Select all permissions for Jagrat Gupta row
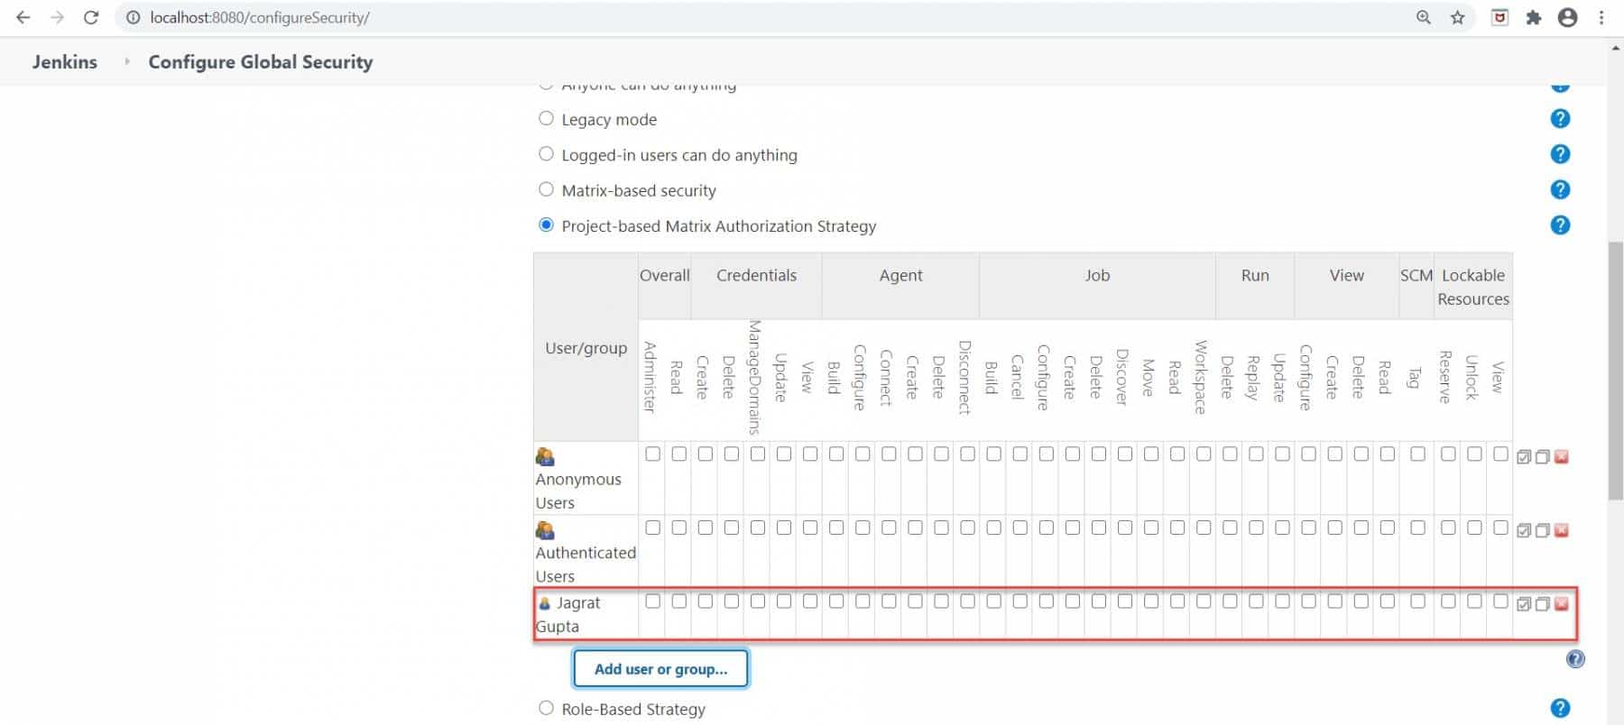Image resolution: width=1624 pixels, height=725 pixels. [x=1524, y=604]
